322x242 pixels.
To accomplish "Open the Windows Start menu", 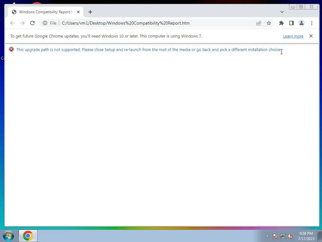I will coord(8,236).
